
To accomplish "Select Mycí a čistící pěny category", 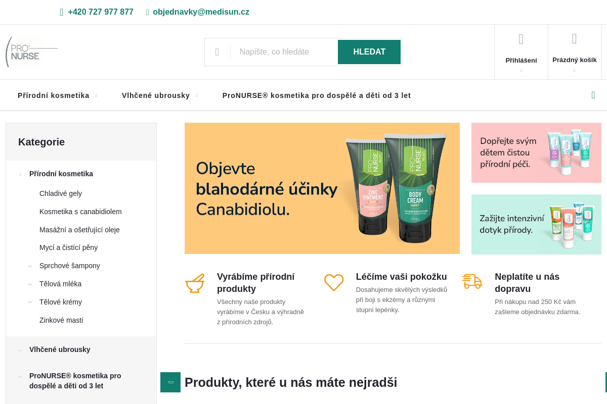I will pos(68,247).
